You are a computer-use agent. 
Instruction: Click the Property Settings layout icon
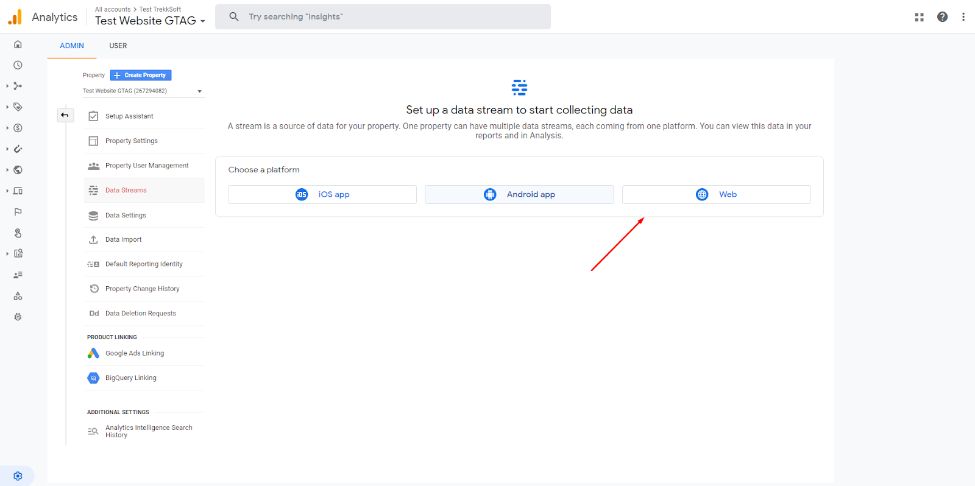click(x=93, y=141)
